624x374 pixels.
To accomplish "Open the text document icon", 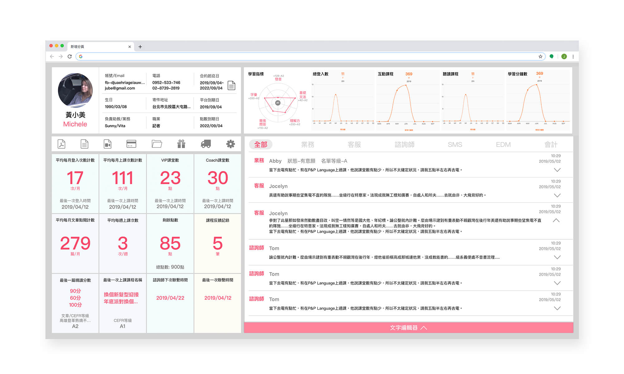I will point(84,144).
